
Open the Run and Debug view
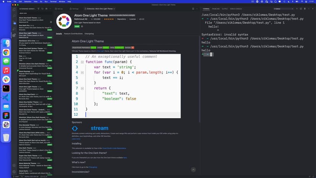click(x=14, y=29)
